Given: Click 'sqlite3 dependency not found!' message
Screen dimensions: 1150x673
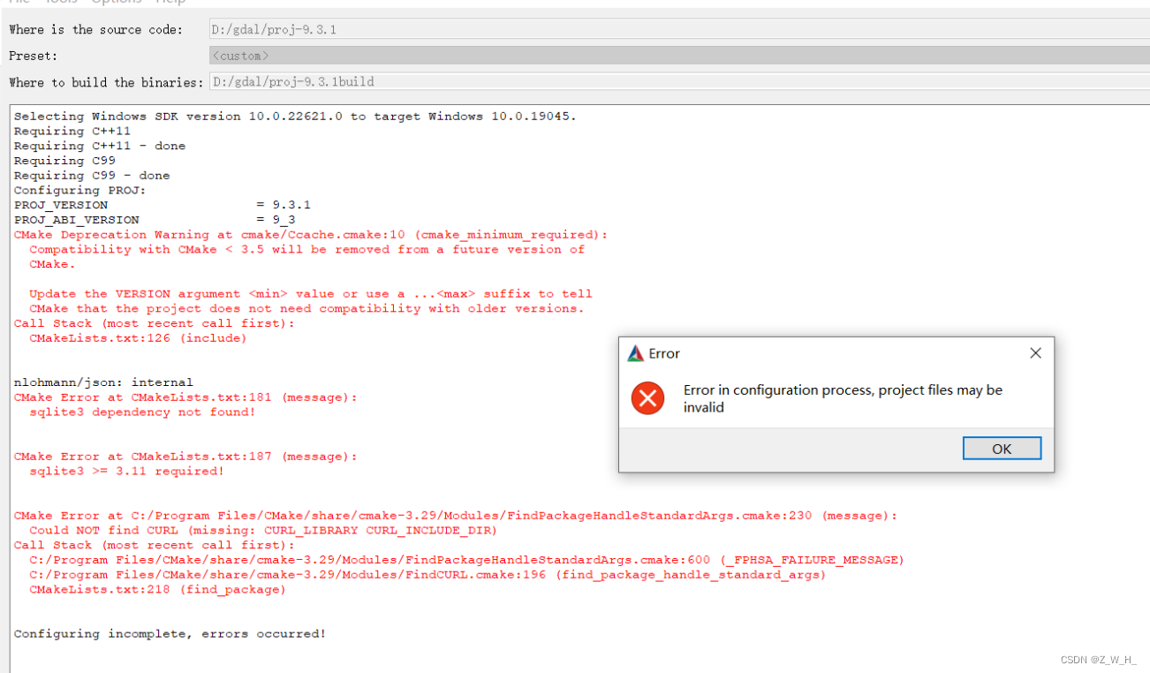Looking at the screenshot, I should pyautogui.click(x=142, y=412).
